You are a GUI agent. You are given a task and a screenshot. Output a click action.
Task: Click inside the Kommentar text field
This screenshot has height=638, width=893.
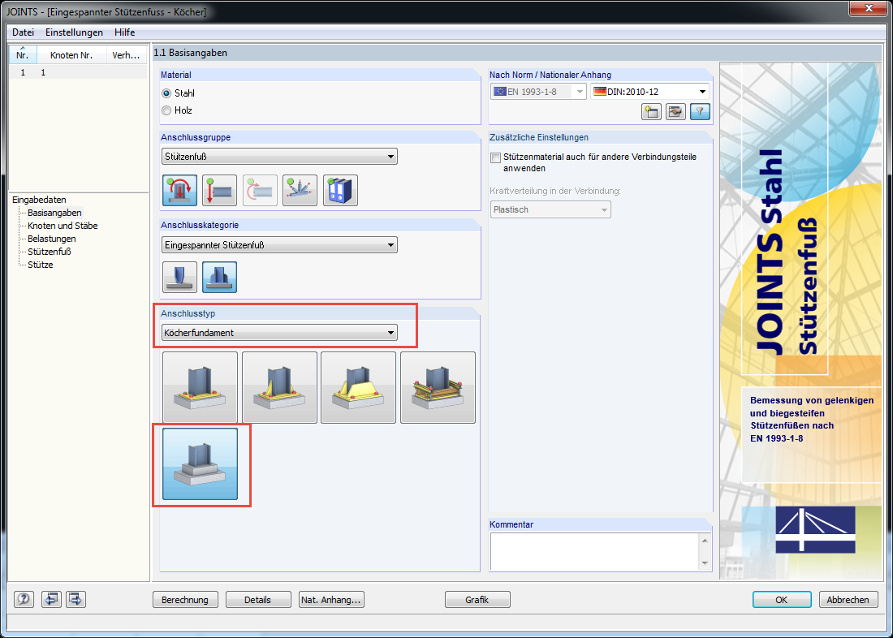(x=594, y=551)
